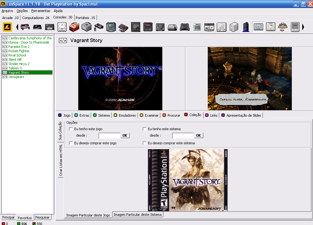Screen dimensions: 313x225
Task: Check 'Eu desejo comprar este sistema'
Action: tap(145, 143)
